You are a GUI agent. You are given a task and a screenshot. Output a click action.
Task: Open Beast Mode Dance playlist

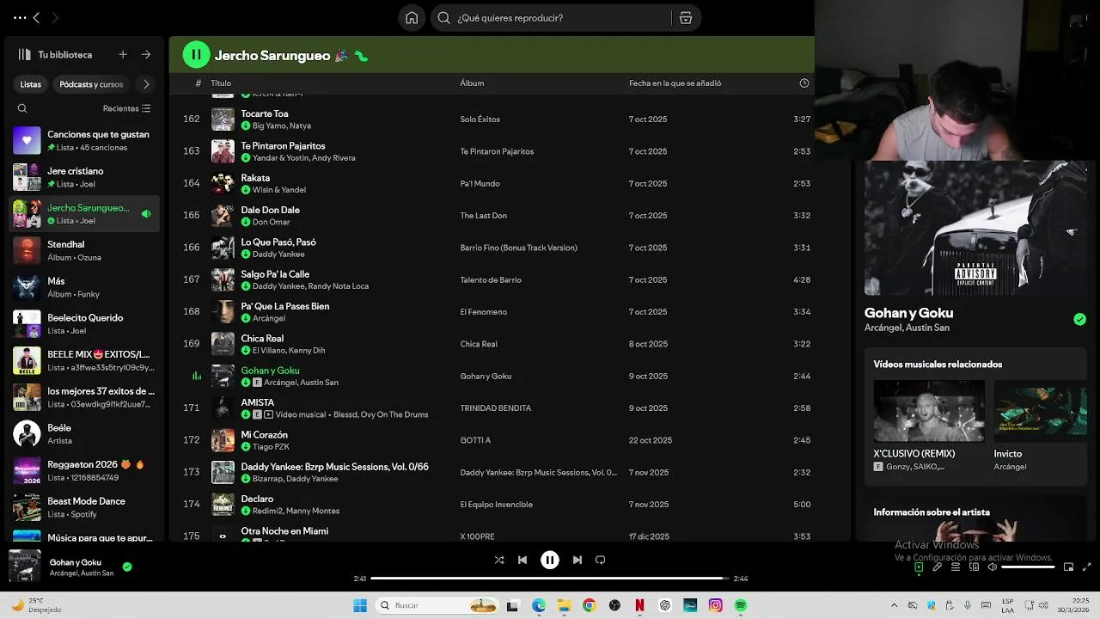[83, 507]
